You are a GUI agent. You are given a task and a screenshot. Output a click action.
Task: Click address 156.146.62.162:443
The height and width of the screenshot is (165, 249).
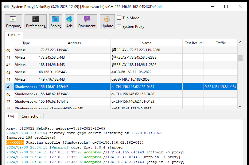point(54,86)
